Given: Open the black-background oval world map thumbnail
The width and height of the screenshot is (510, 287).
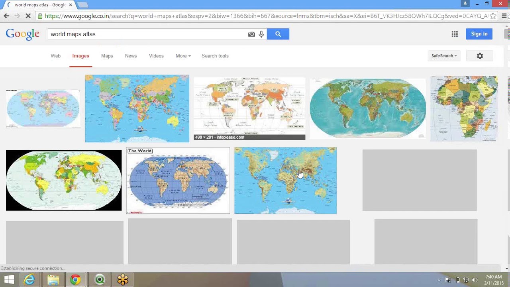Looking at the screenshot, I should pos(64,180).
